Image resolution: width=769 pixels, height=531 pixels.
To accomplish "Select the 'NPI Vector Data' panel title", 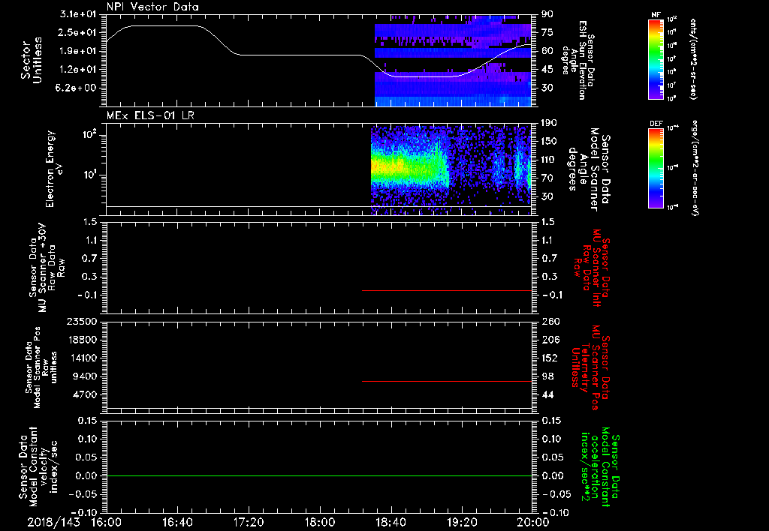I will 153,7.
